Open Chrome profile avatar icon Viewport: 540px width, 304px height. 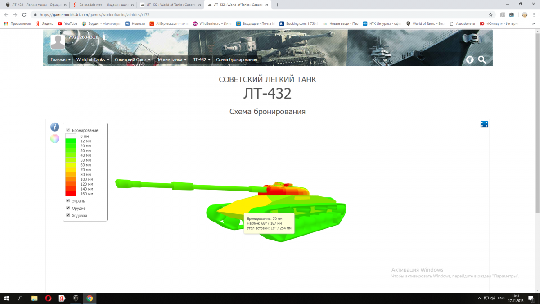pos(524,14)
